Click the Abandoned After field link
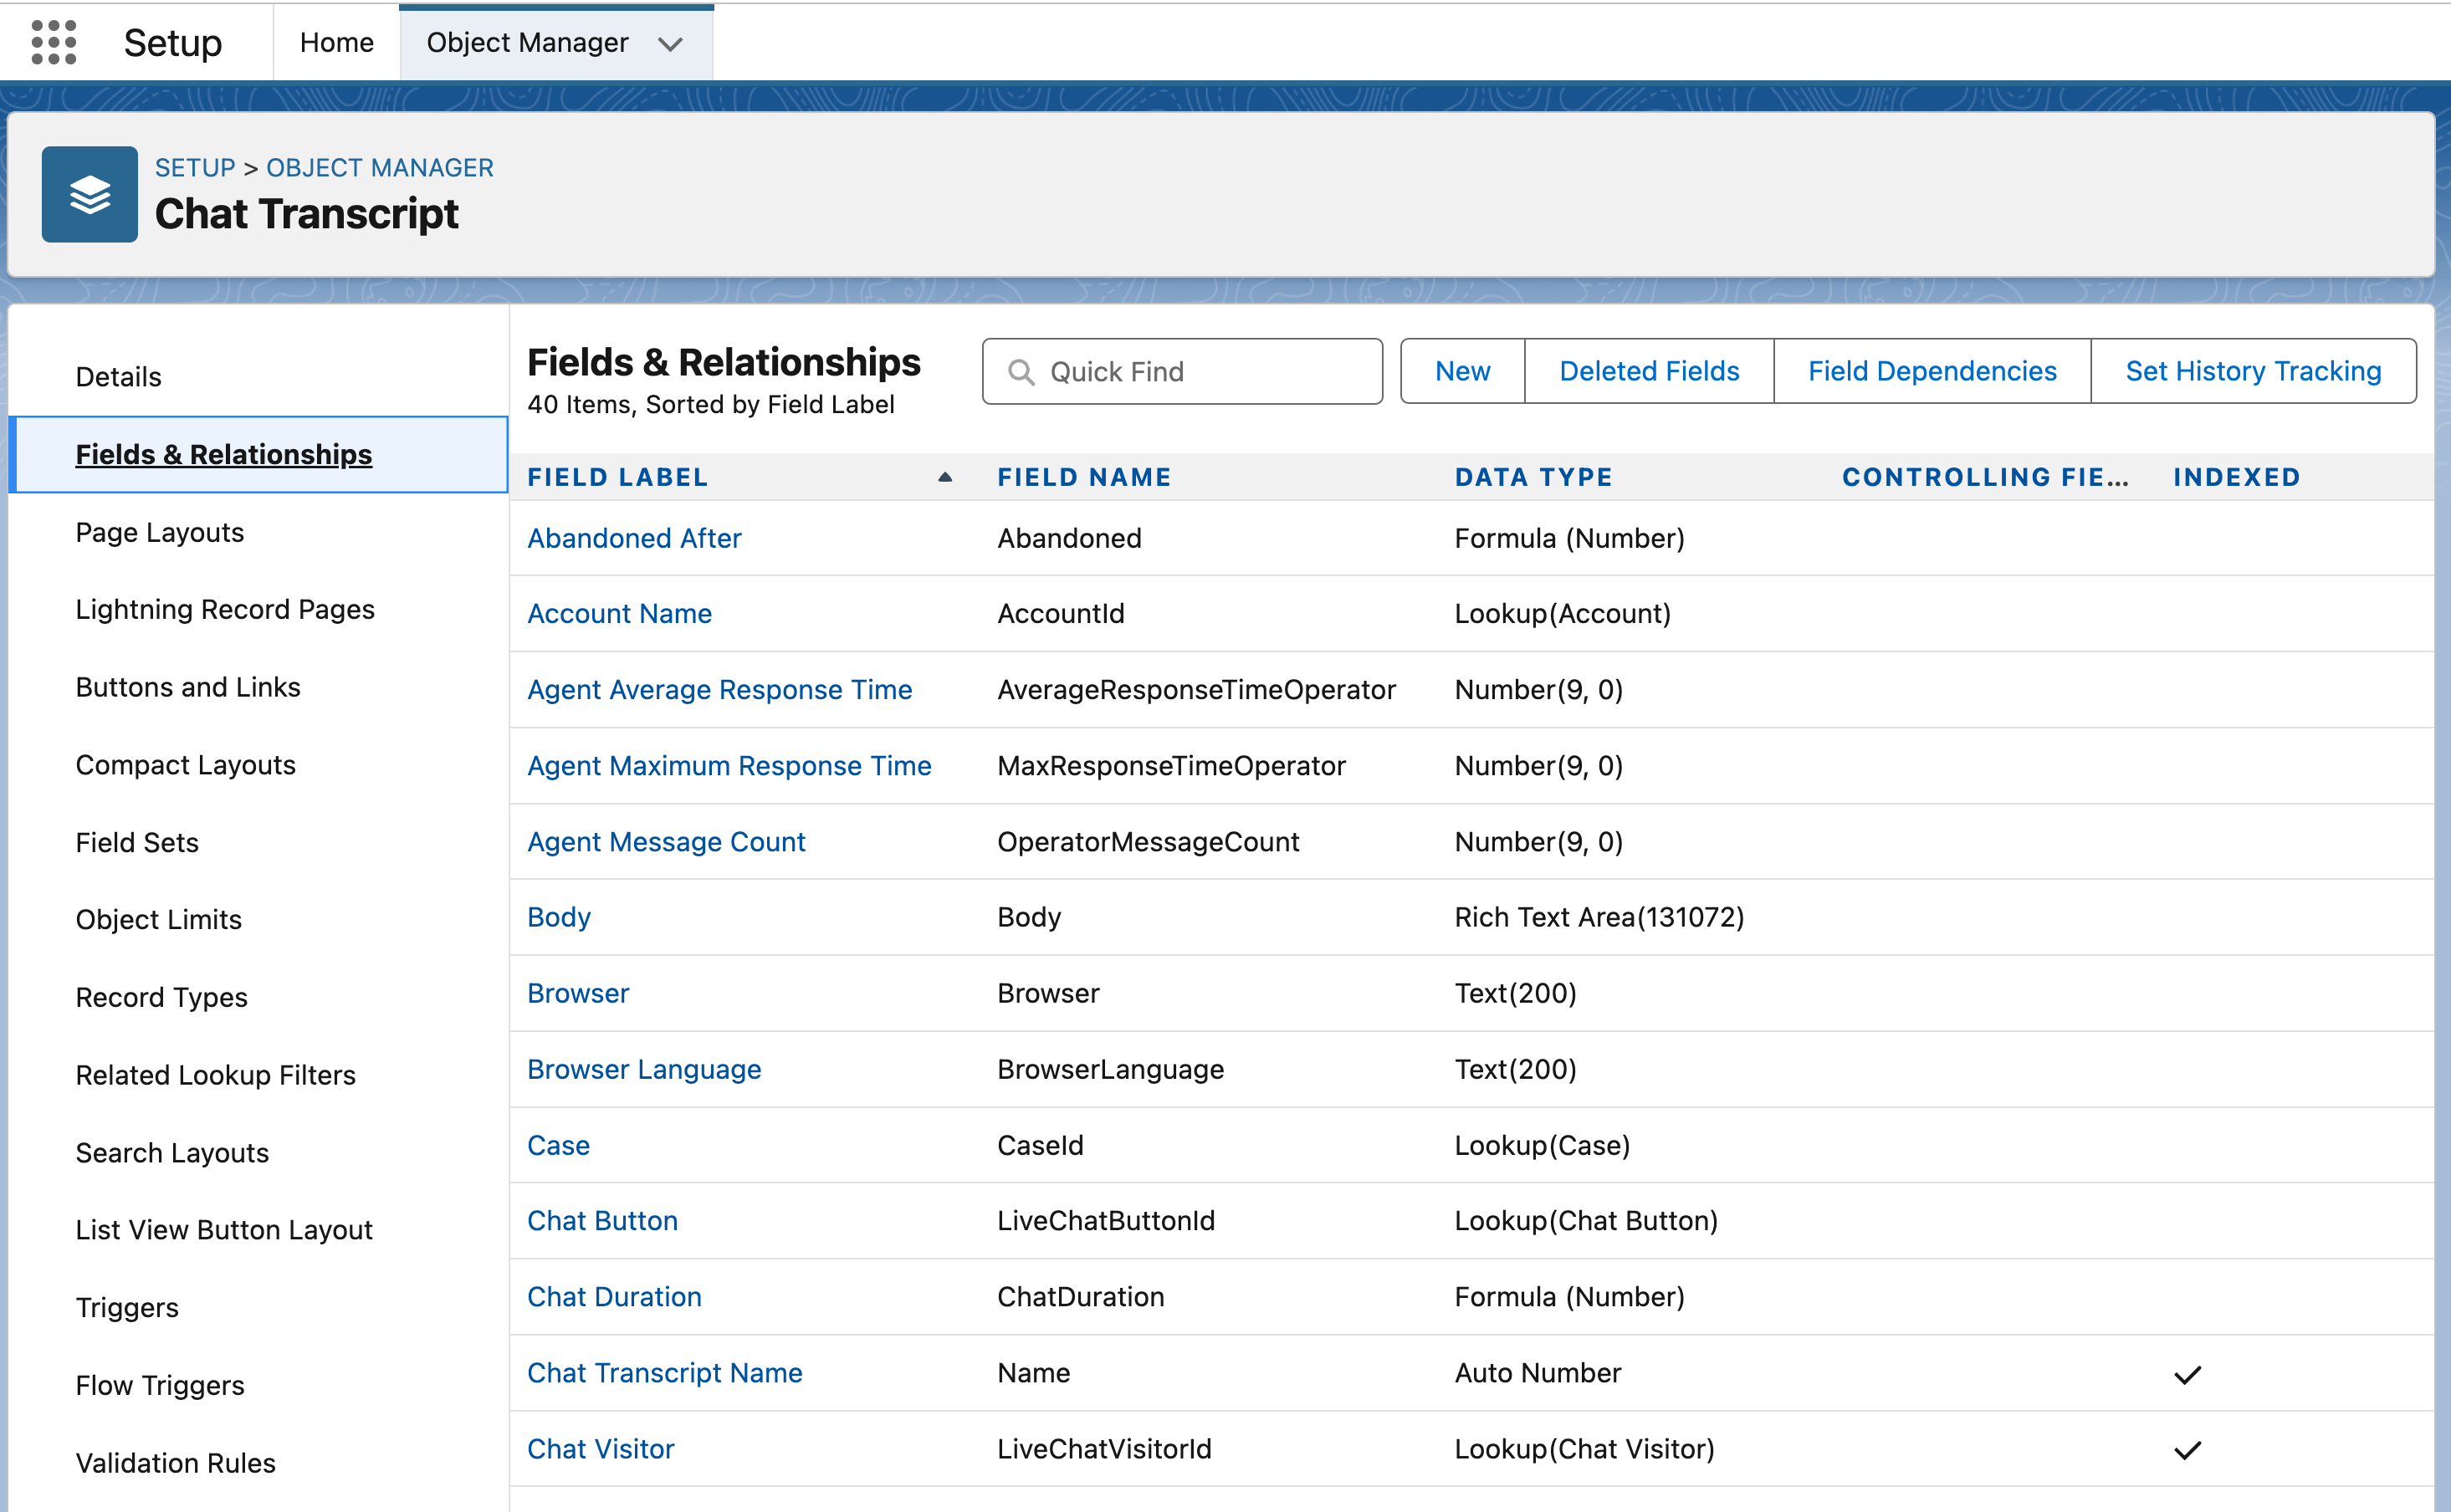Screen dimensions: 2451x1512 coord(636,537)
